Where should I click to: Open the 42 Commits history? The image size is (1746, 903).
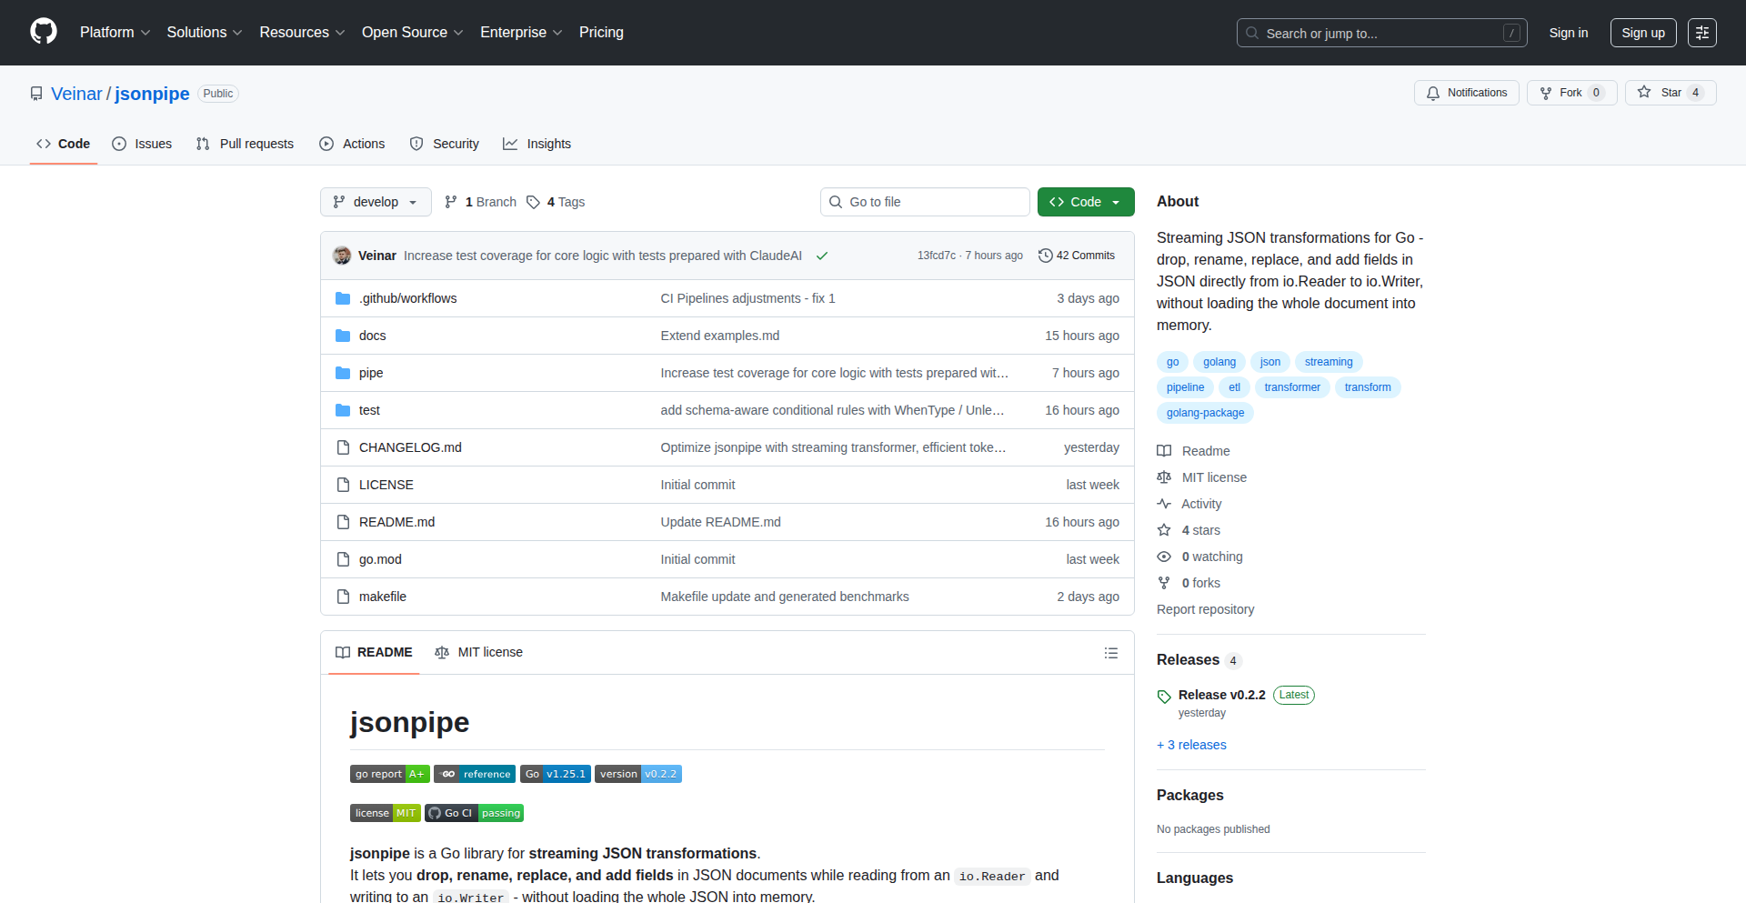click(x=1077, y=256)
